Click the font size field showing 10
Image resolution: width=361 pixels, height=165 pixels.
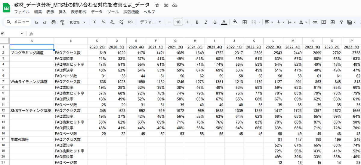coord(178,22)
